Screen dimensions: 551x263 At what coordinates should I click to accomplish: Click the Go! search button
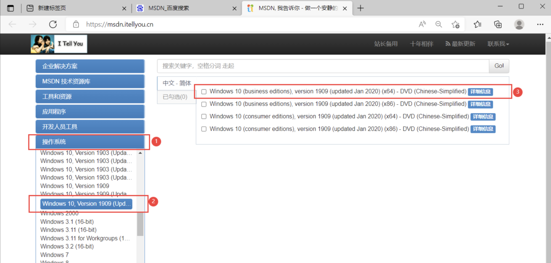point(499,66)
